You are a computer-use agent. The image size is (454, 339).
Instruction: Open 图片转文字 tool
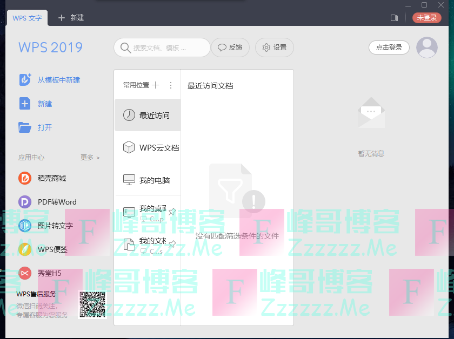pyautogui.click(x=25, y=226)
